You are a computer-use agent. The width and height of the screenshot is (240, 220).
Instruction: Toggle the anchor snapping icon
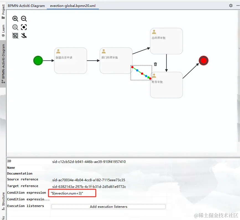coord(24,36)
